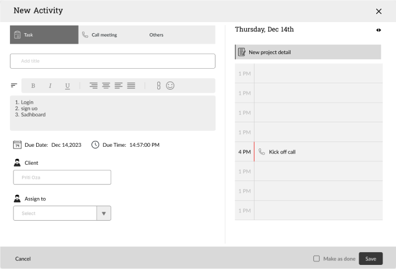Open the Assign to dropdown arrow

pos(104,214)
